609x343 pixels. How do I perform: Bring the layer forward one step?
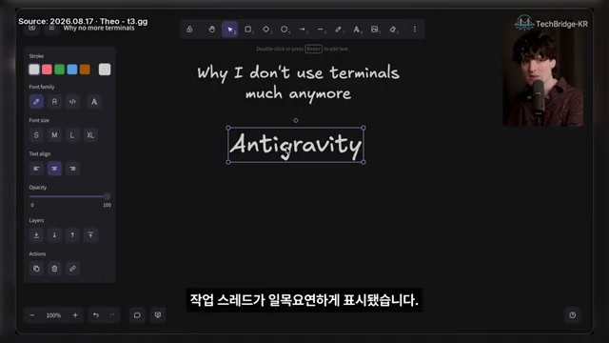(72, 235)
